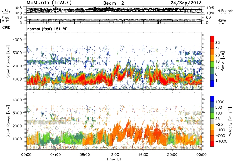Click the 2000 tick of the velocity panel
The image size is (233, 161).
tap(17, 126)
